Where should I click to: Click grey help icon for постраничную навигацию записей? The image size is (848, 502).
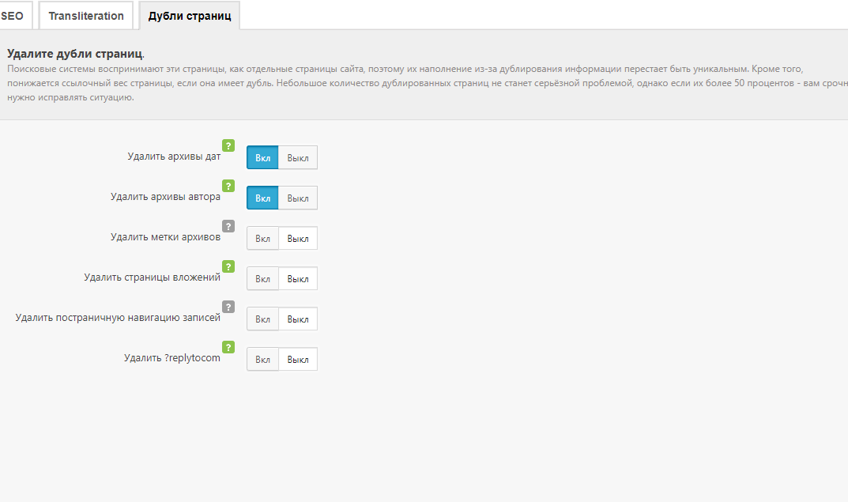pos(228,307)
